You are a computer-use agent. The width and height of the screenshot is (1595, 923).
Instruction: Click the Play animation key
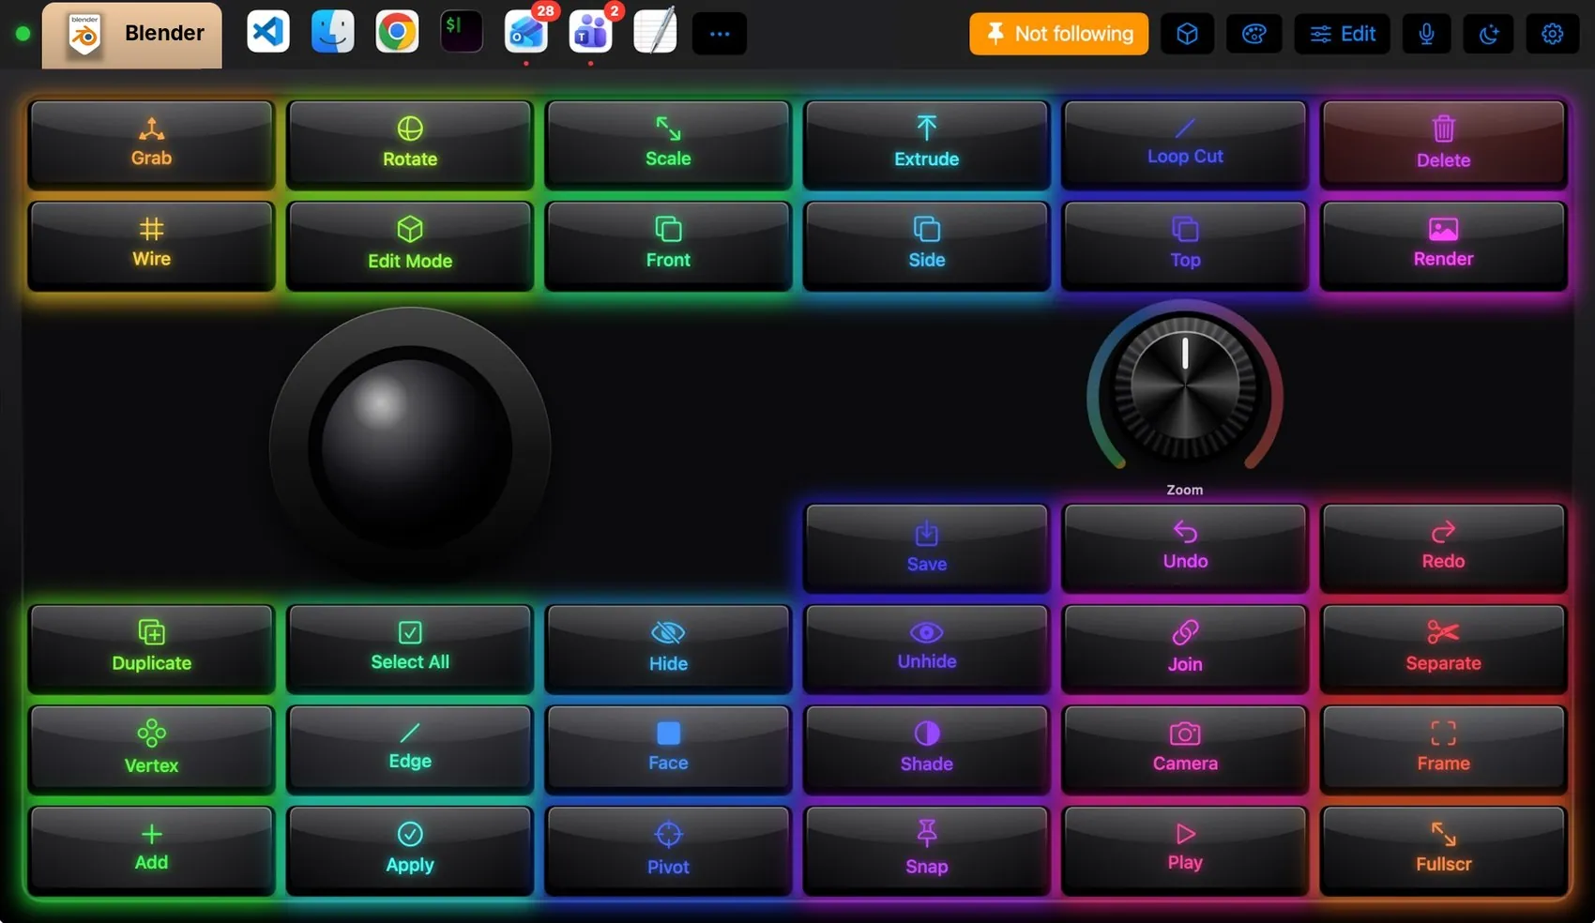pyautogui.click(x=1185, y=850)
